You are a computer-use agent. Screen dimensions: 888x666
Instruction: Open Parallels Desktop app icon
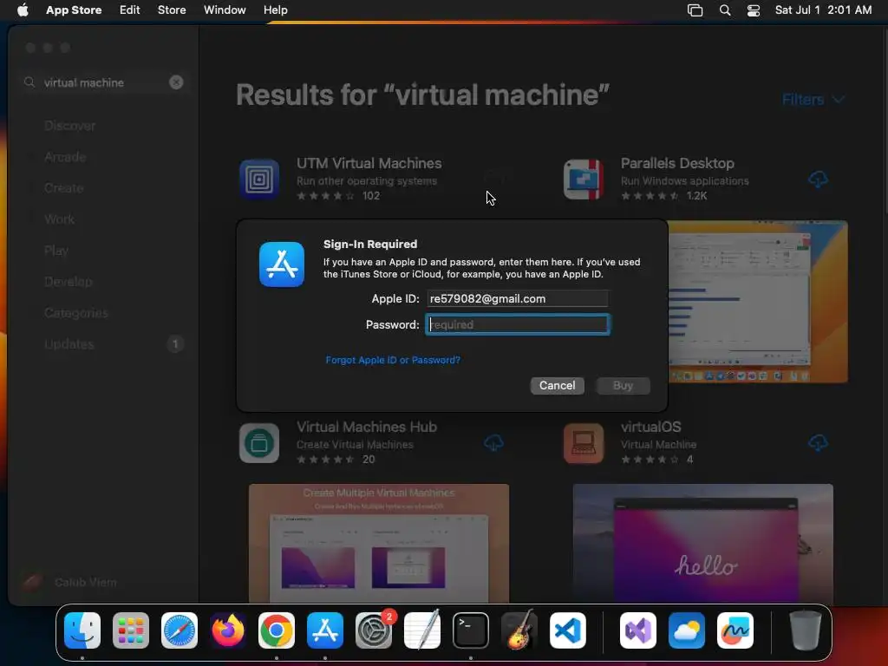click(584, 180)
